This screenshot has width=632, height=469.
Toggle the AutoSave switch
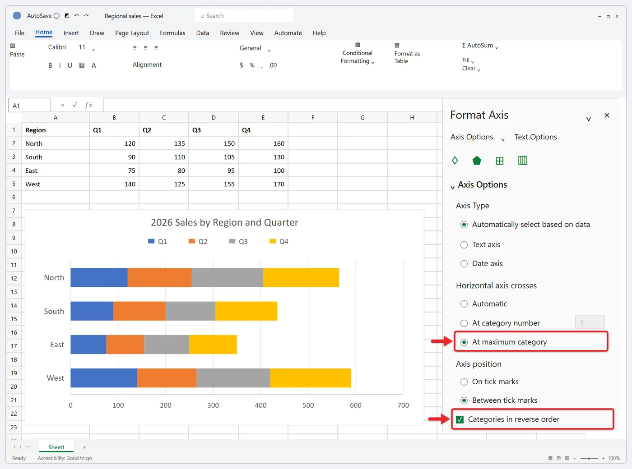click(x=56, y=16)
